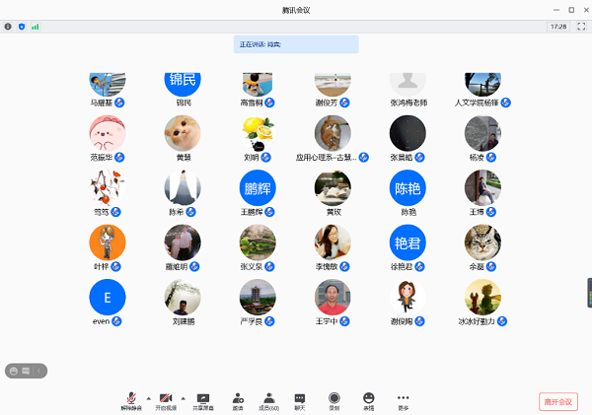Viewport: 592px width, 415px height.
Task: Open the invite (邀请) icon
Action: (238, 397)
